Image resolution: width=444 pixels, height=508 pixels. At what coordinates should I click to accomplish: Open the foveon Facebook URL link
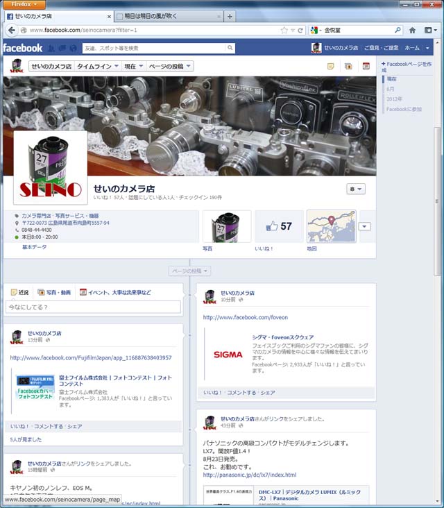[246, 318]
